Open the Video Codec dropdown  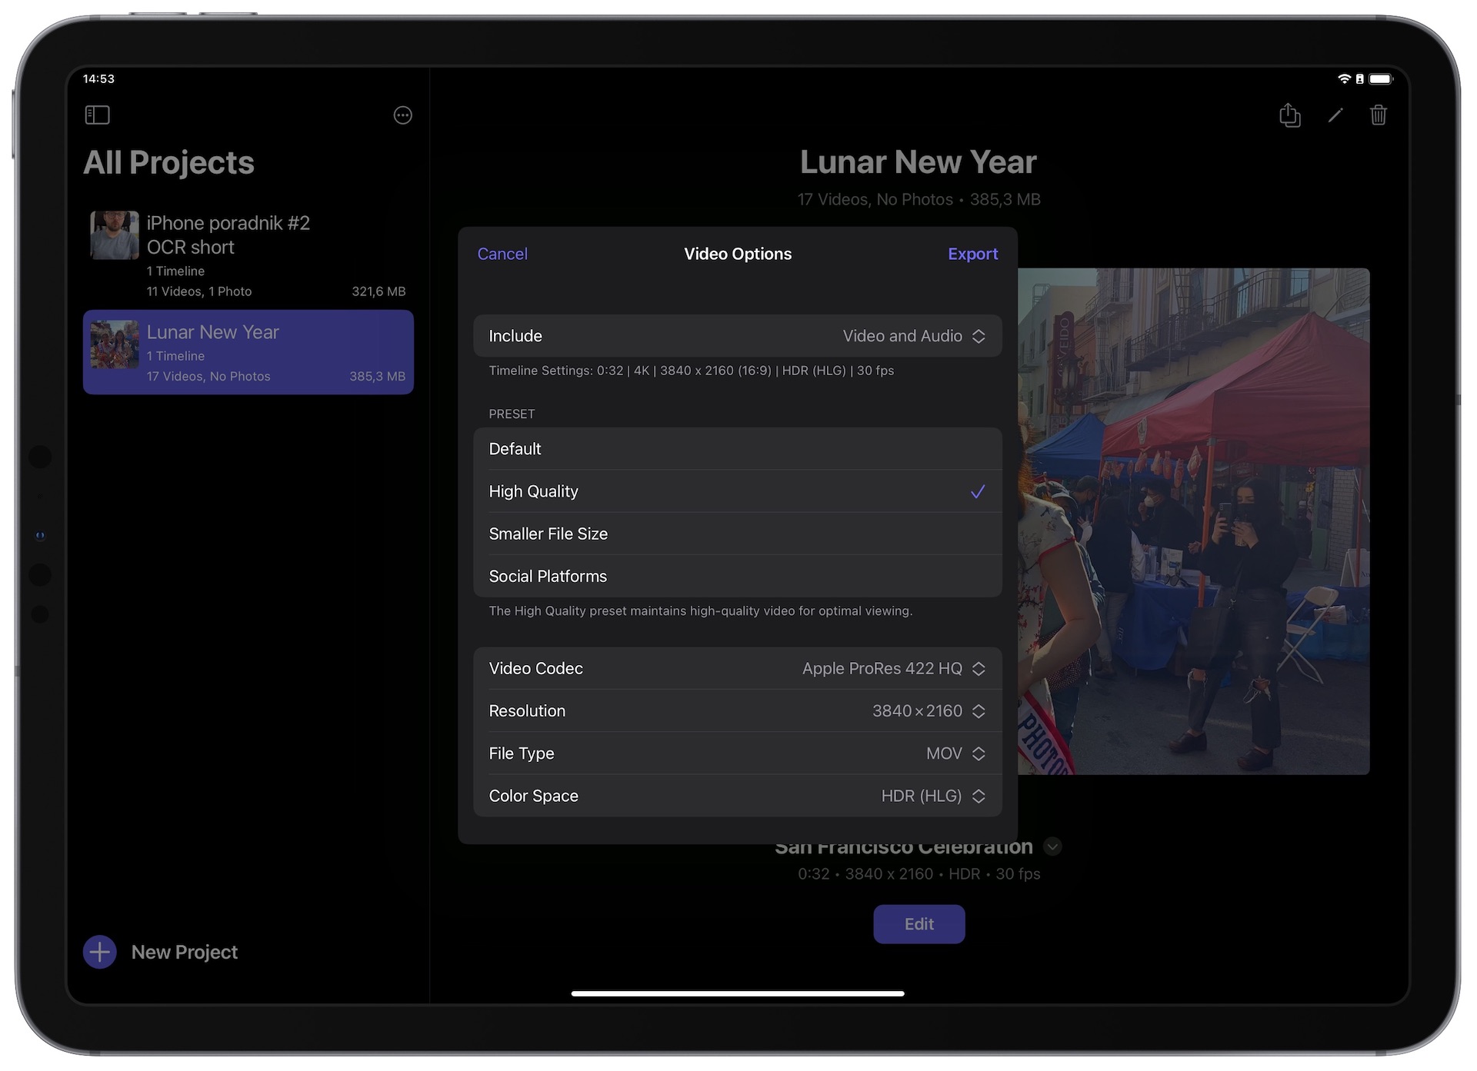pos(737,669)
